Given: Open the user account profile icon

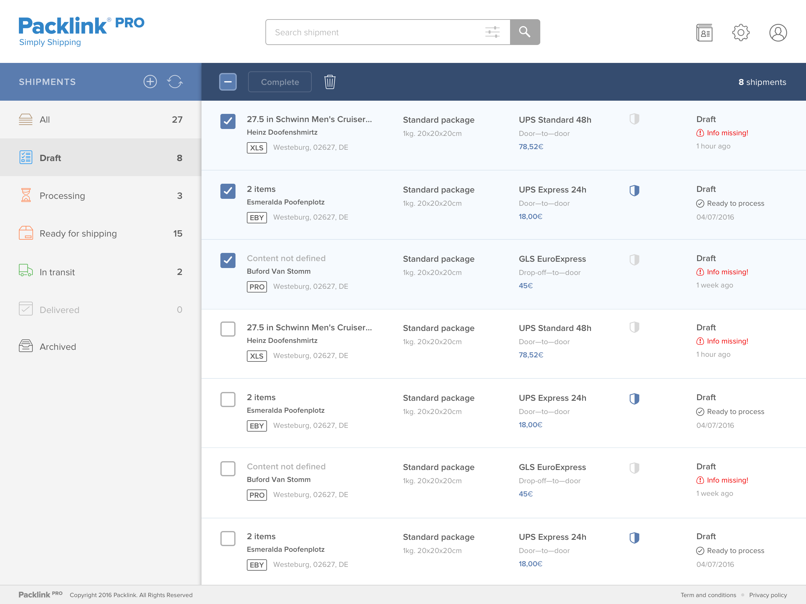Looking at the screenshot, I should pyautogui.click(x=778, y=33).
